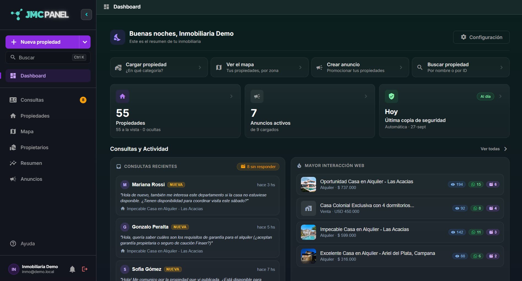Expand the Nueva propiedad dropdown arrow
The height and width of the screenshot is (281, 522).
[85, 42]
